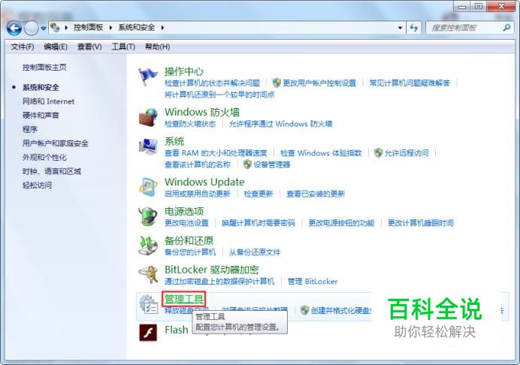Click 更改用户帐户控制设置 link
This screenshot has height=365, width=520.
(x=319, y=83)
